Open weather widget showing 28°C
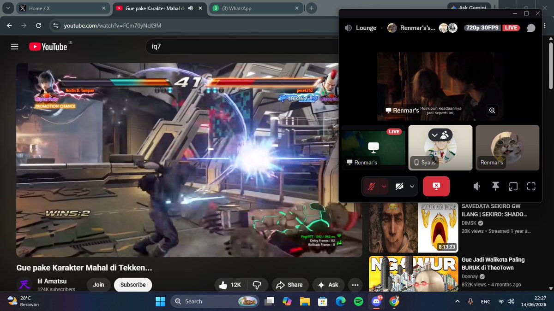This screenshot has height=311, width=554. 23,301
